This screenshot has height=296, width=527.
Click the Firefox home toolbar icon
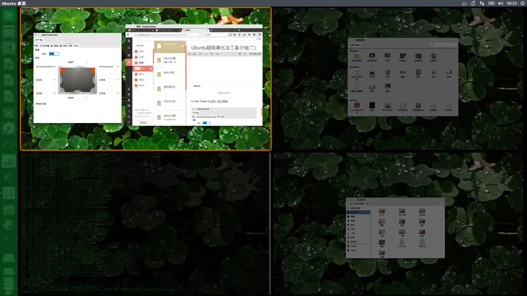point(244,35)
